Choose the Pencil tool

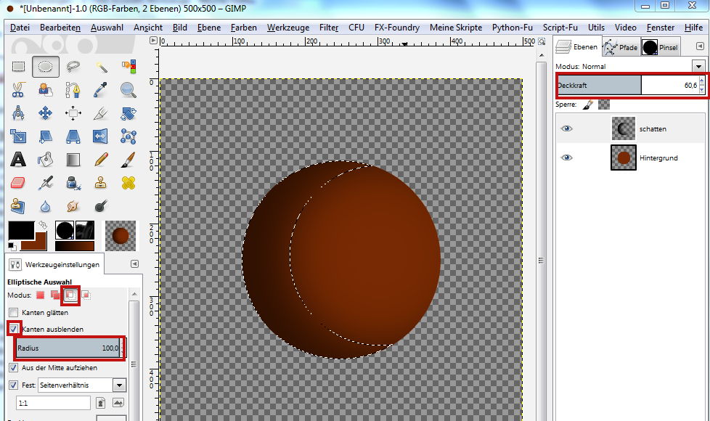(101, 159)
